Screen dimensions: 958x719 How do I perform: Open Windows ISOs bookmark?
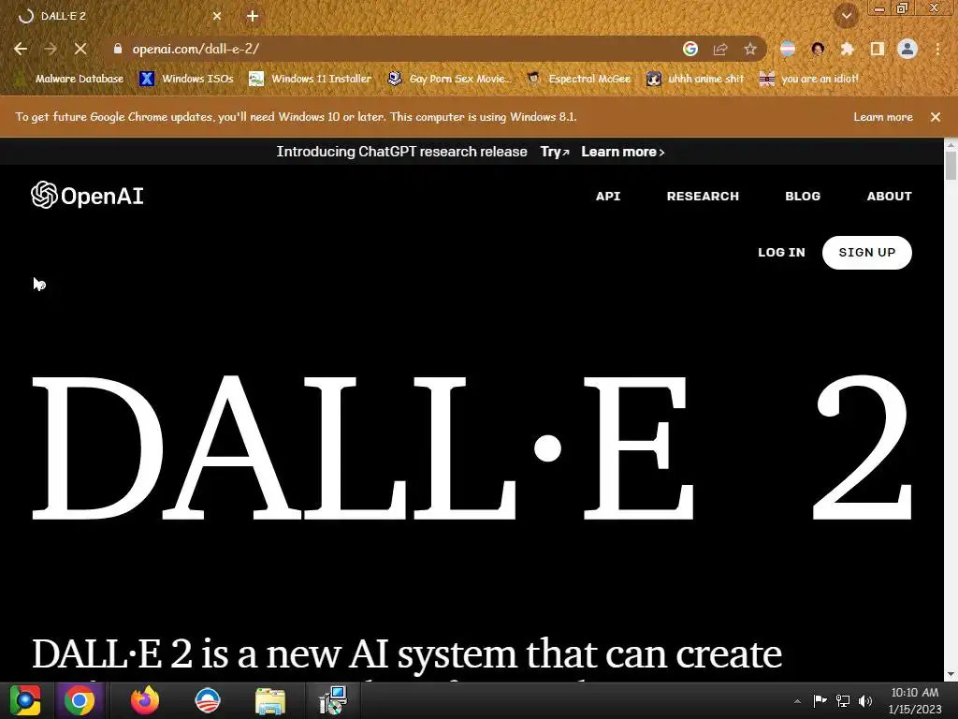pyautogui.click(x=186, y=79)
